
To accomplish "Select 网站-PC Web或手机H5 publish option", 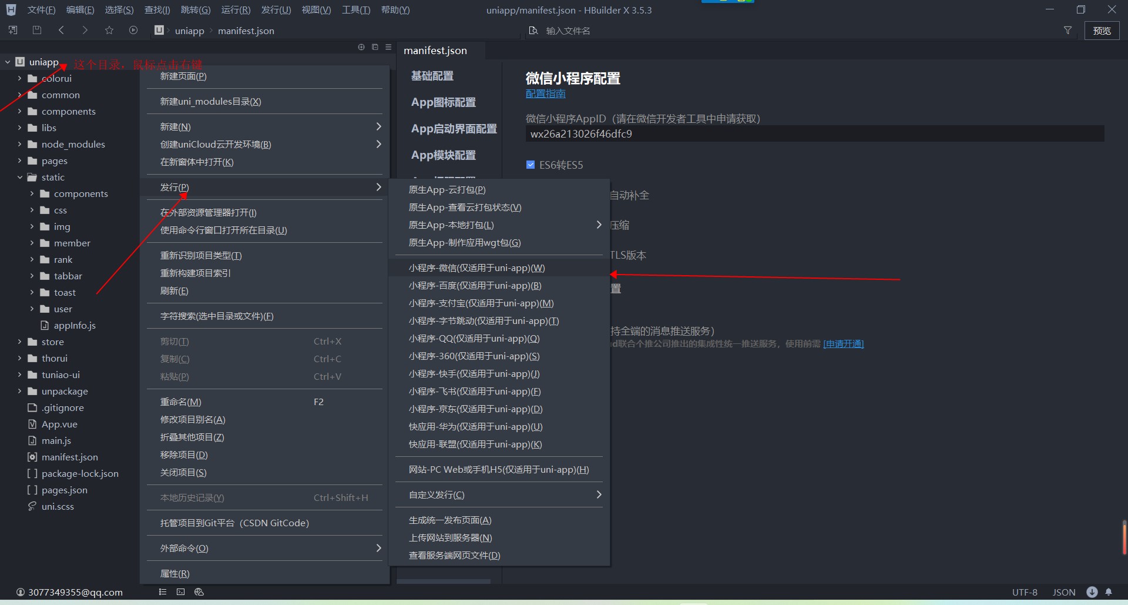I will pyautogui.click(x=499, y=469).
